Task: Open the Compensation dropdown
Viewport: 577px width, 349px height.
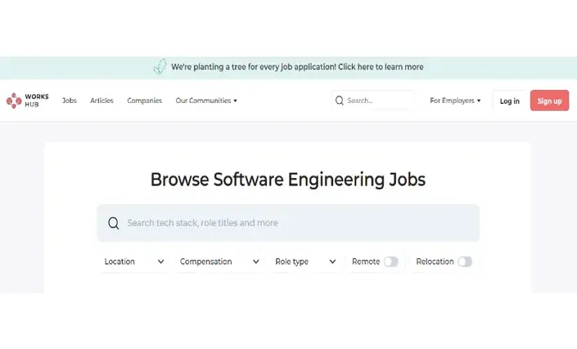Action: coord(219,262)
